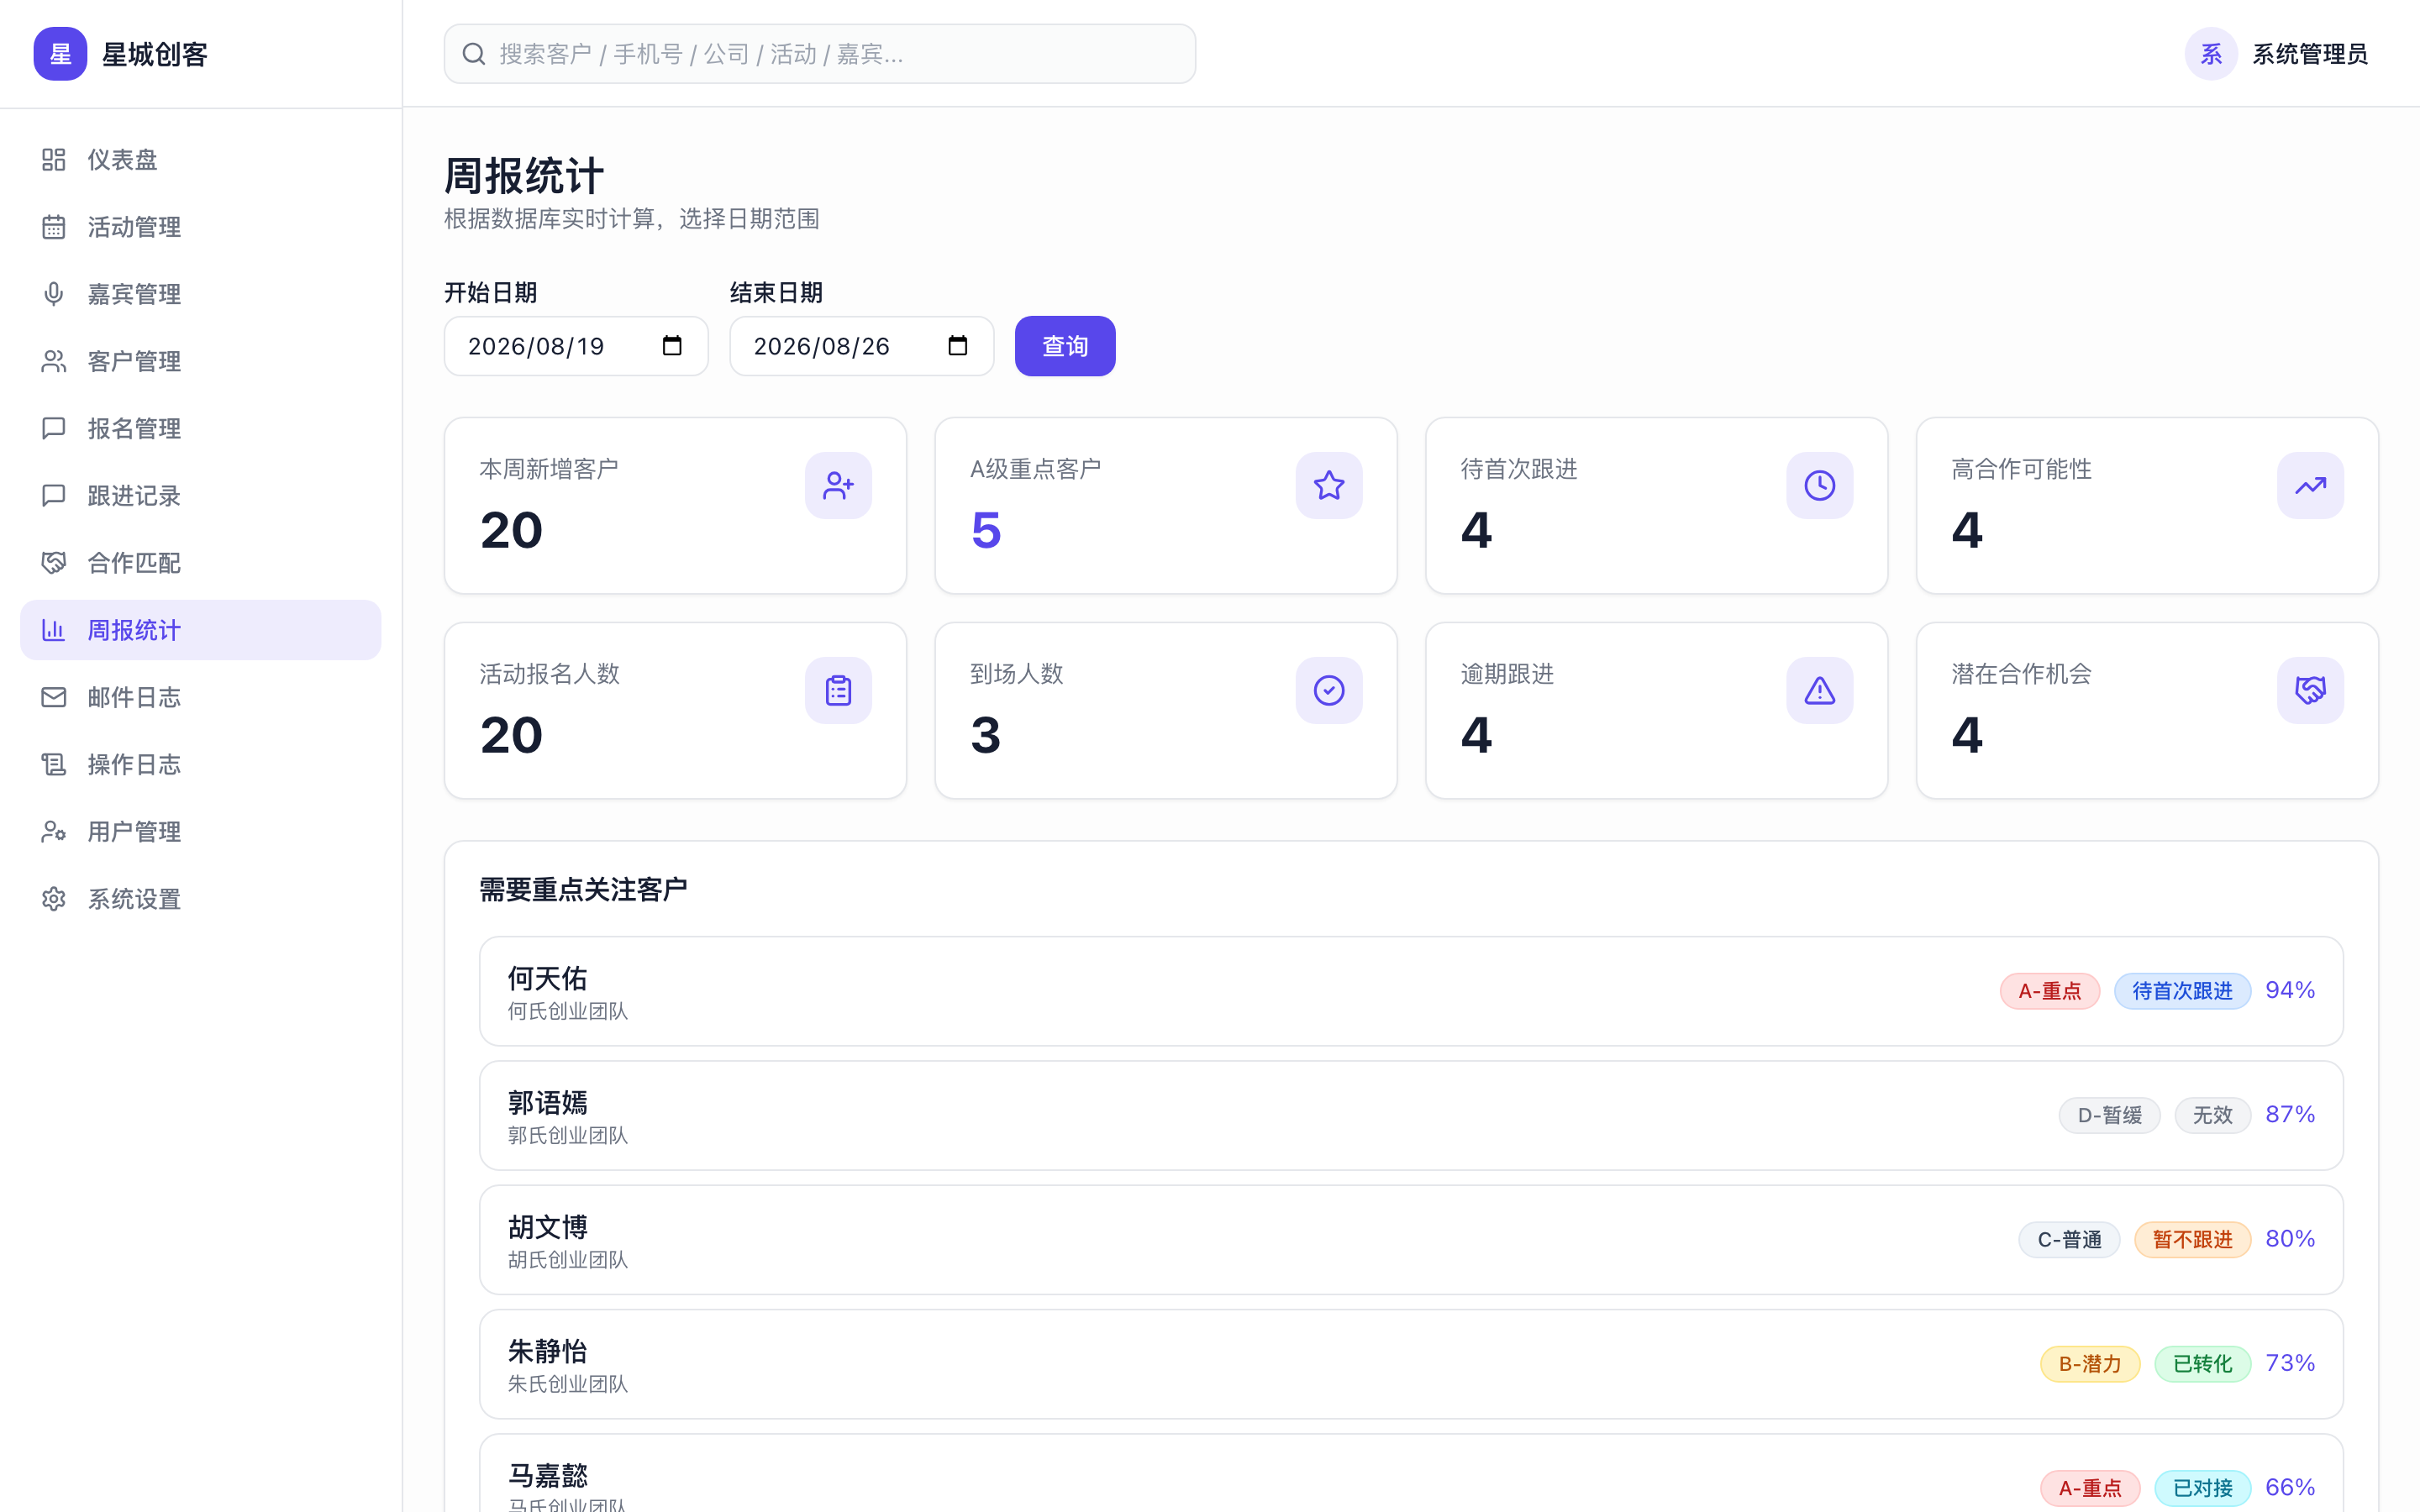Viewport: 2420px width, 1512px height.
Task: Open 跟进记录 in the sidebar
Action: [200, 496]
